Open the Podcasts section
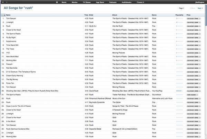The height and width of the screenshot is (139, 207). coord(113,2)
